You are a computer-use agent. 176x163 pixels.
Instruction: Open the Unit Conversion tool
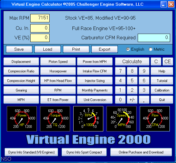click(95, 100)
